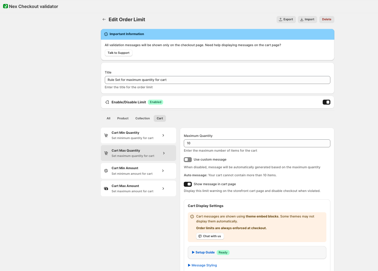Click the Chat with us button
The height and width of the screenshot is (271, 378).
pos(210,236)
